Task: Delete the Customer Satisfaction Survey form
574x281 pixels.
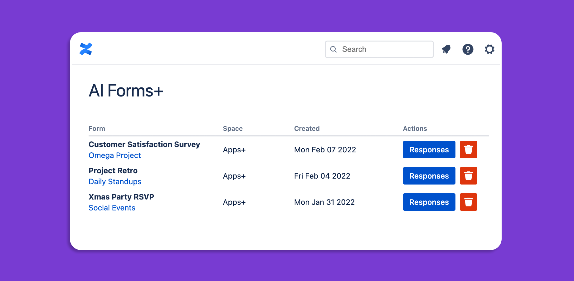Action: (468, 150)
